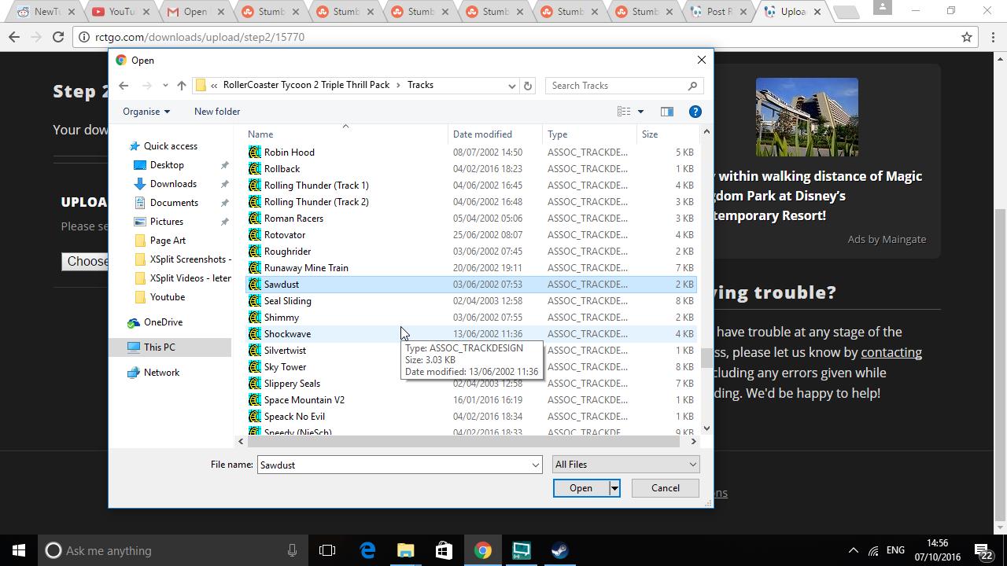This screenshot has width=1007, height=566.
Task: Select Desktop in navigation pane
Action: [x=167, y=165]
